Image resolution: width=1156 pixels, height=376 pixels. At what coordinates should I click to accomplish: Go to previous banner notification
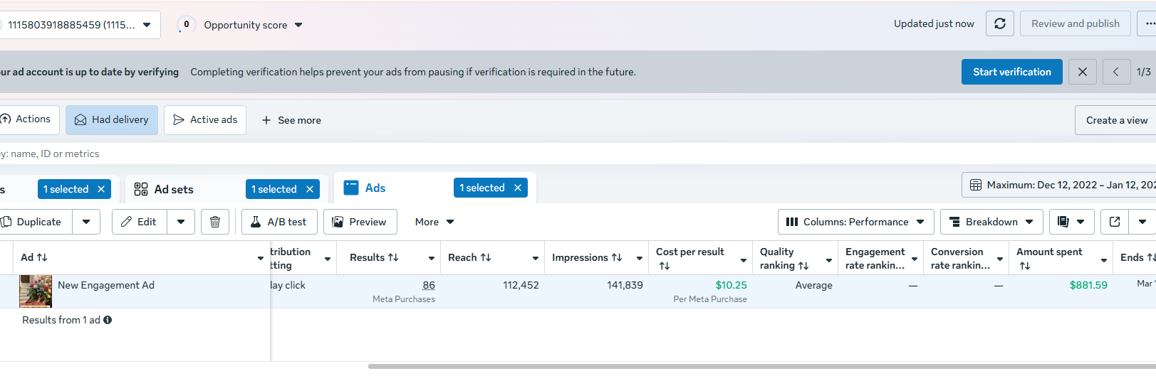(x=1116, y=72)
